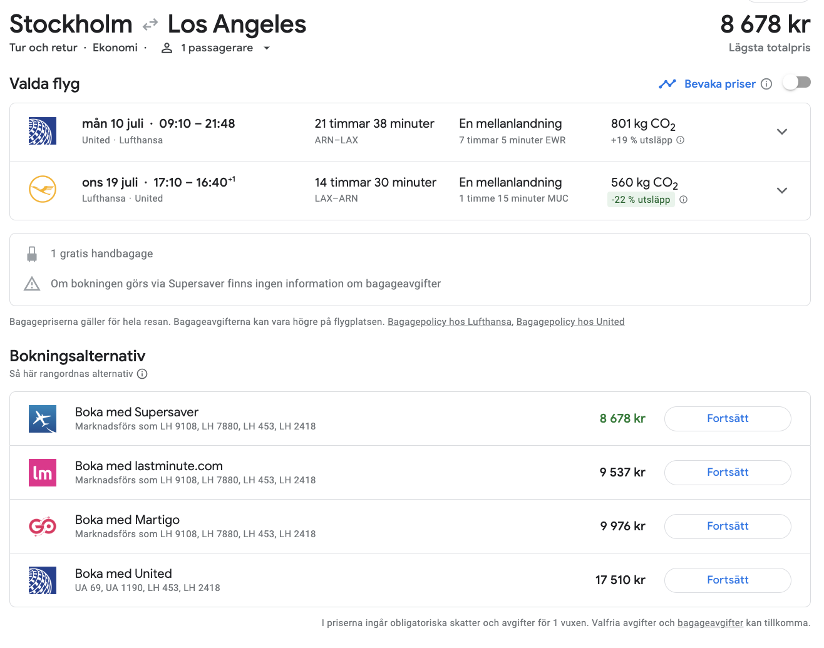
Task: Enable the Bevaka priser toggle
Action: click(796, 83)
